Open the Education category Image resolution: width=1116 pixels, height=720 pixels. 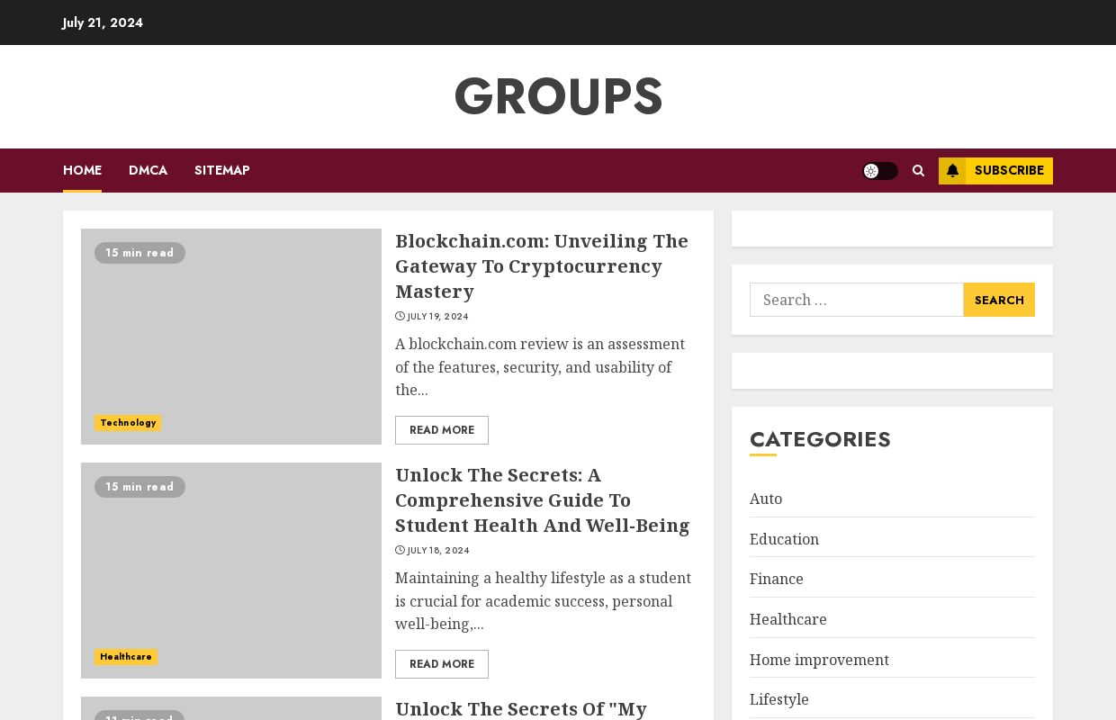point(784,539)
